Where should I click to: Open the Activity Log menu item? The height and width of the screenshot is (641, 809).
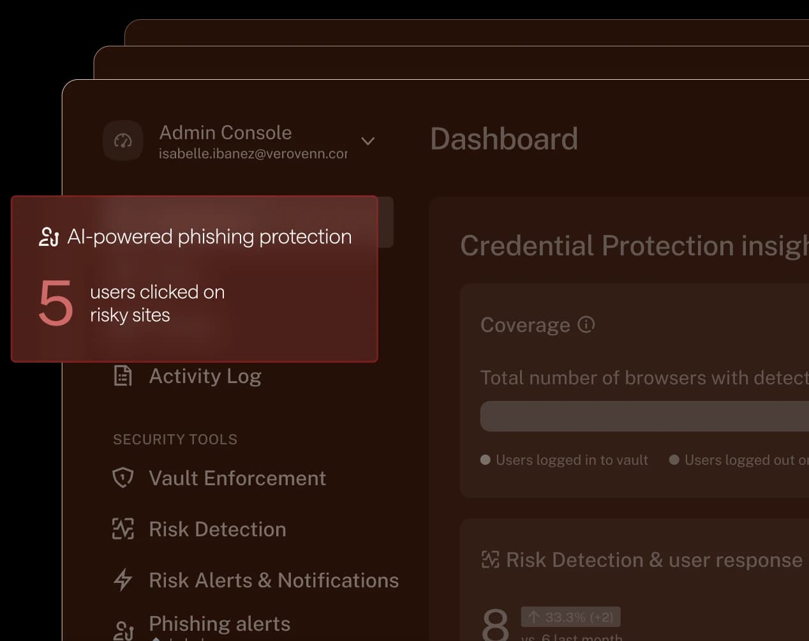click(x=205, y=376)
